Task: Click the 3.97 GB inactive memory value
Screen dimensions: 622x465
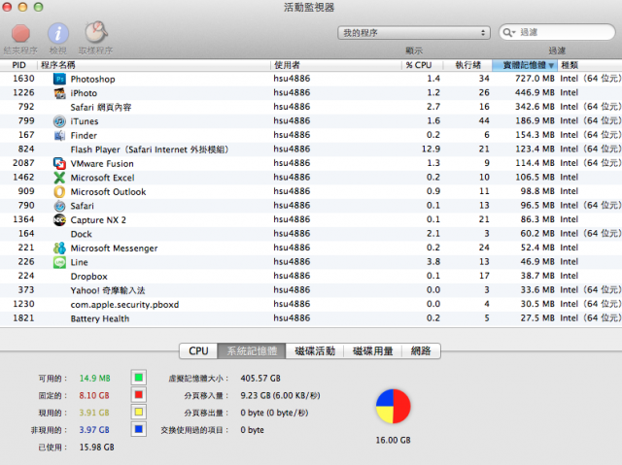Action: (94, 430)
